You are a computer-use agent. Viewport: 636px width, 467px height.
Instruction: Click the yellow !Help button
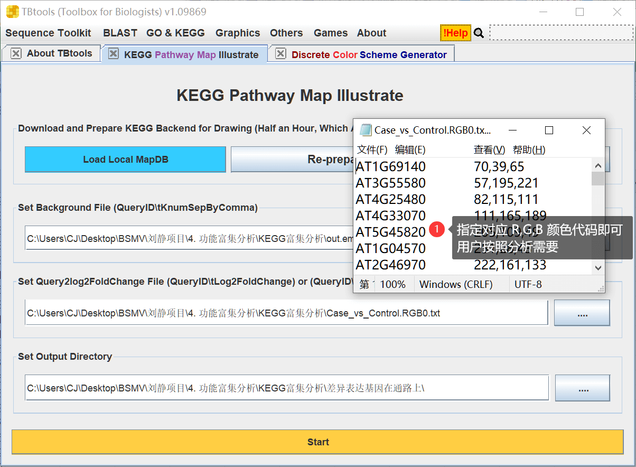click(x=455, y=33)
